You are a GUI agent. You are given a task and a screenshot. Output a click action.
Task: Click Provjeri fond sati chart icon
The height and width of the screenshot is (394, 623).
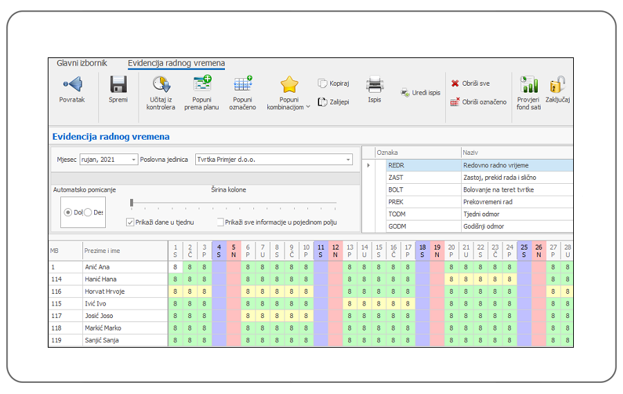click(x=529, y=84)
